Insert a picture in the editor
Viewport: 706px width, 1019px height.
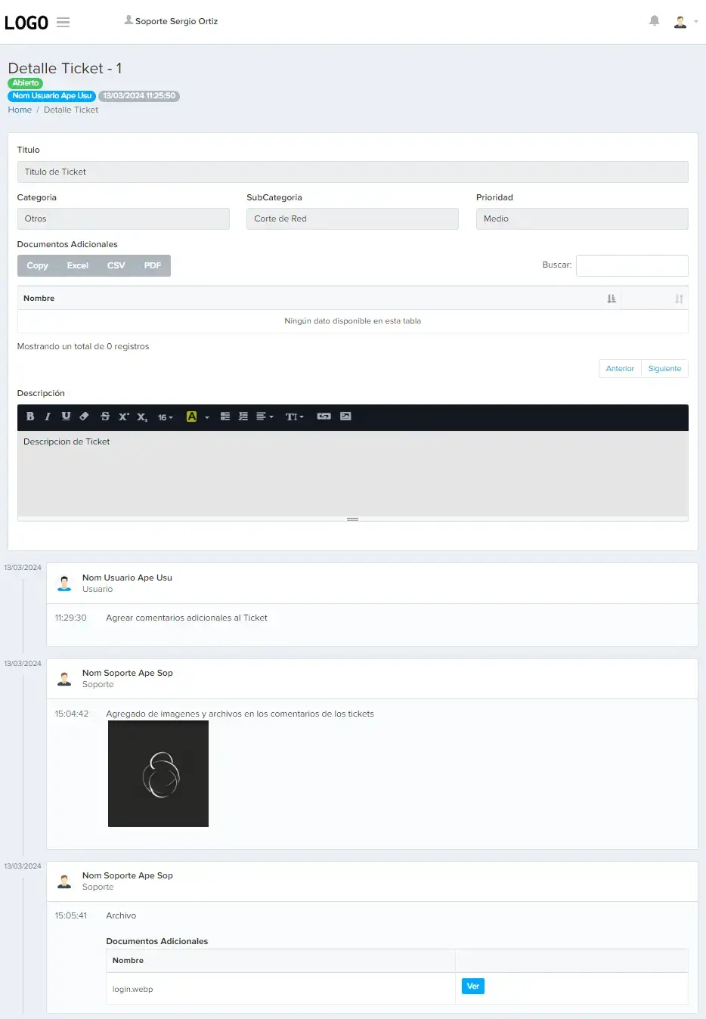pos(345,417)
